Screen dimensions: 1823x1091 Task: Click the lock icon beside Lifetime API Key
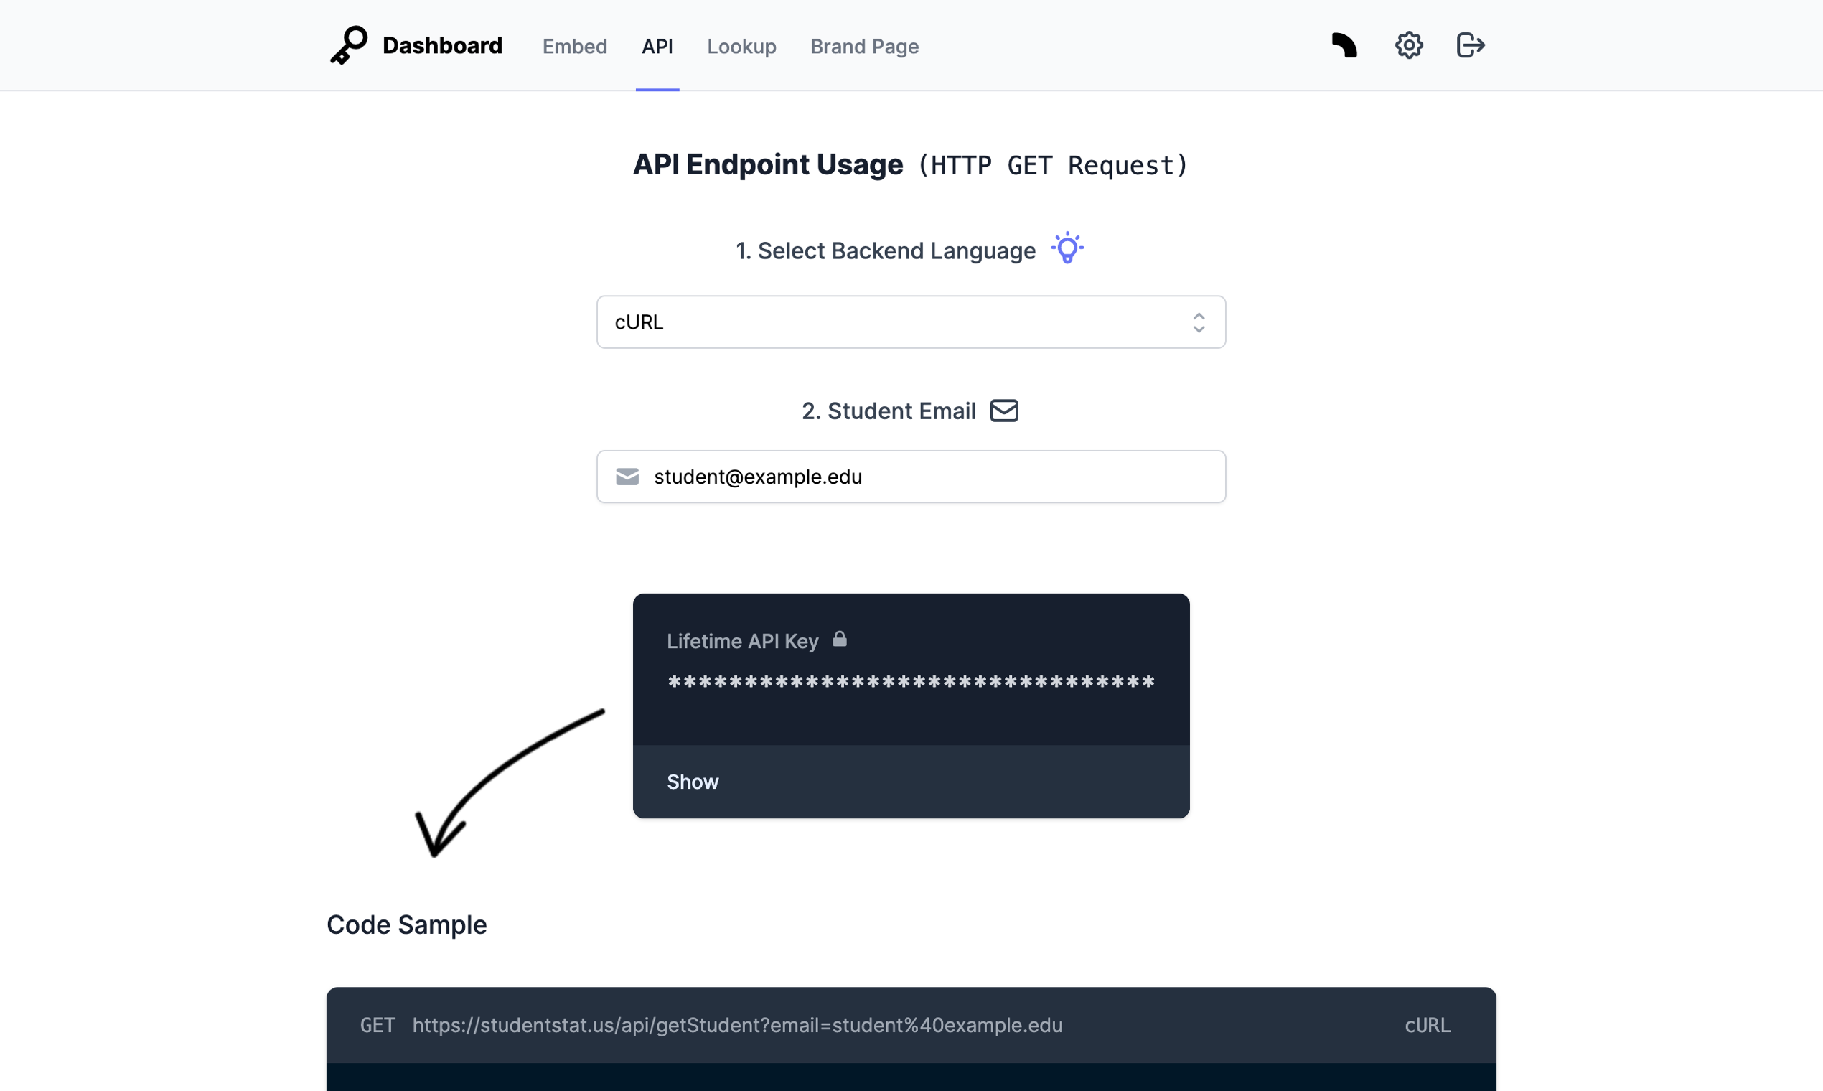coord(840,639)
